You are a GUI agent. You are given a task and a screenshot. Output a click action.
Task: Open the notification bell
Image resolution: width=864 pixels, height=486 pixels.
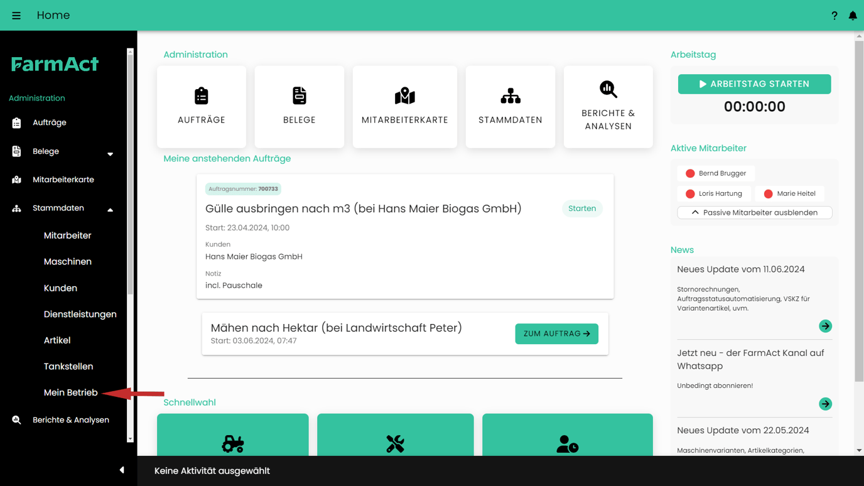[x=853, y=15]
